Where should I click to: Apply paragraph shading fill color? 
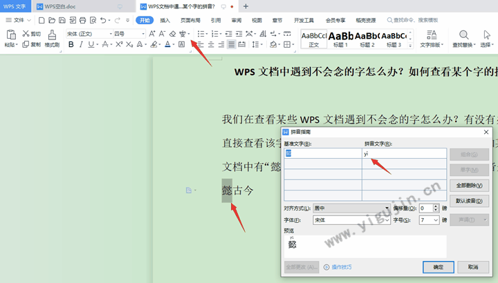[x=273, y=45]
